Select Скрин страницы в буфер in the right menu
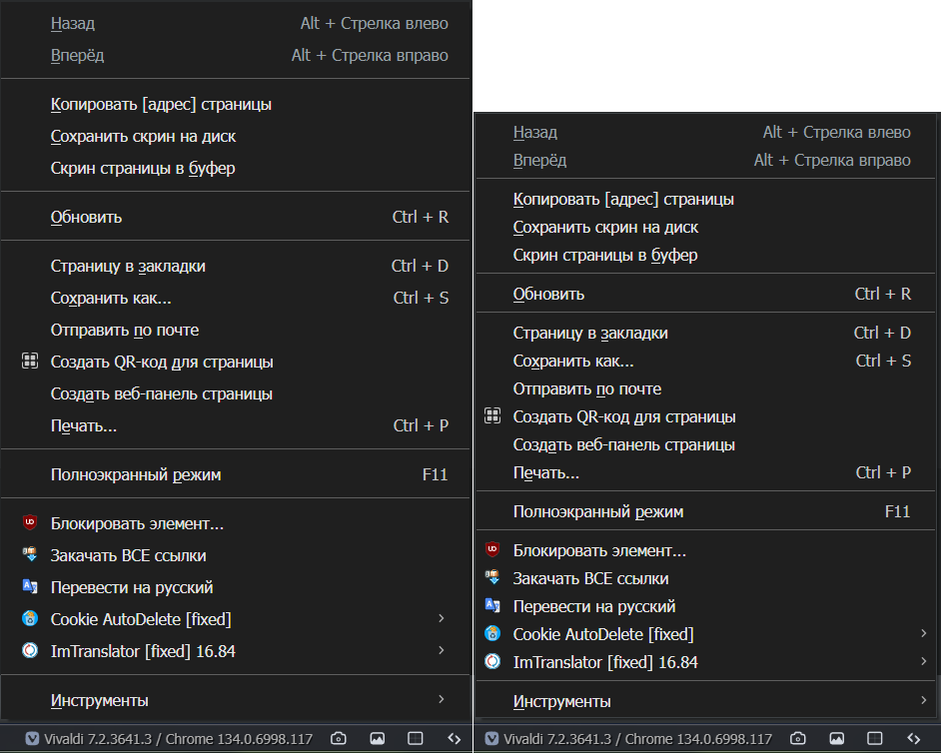941x753 pixels. click(x=705, y=255)
